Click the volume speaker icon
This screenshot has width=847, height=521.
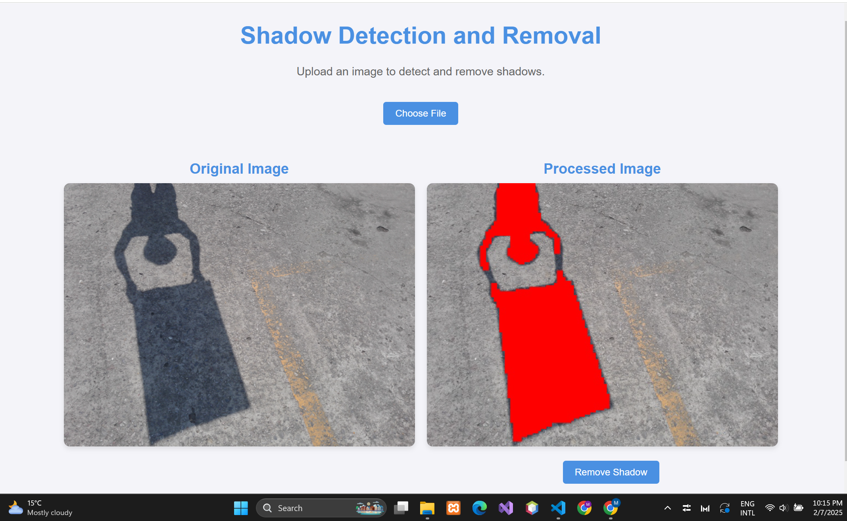coord(784,508)
